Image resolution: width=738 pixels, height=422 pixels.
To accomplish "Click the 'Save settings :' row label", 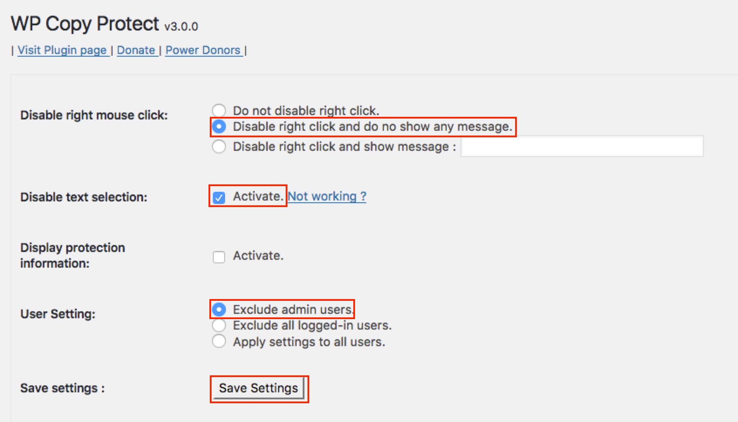I will tap(62, 388).
